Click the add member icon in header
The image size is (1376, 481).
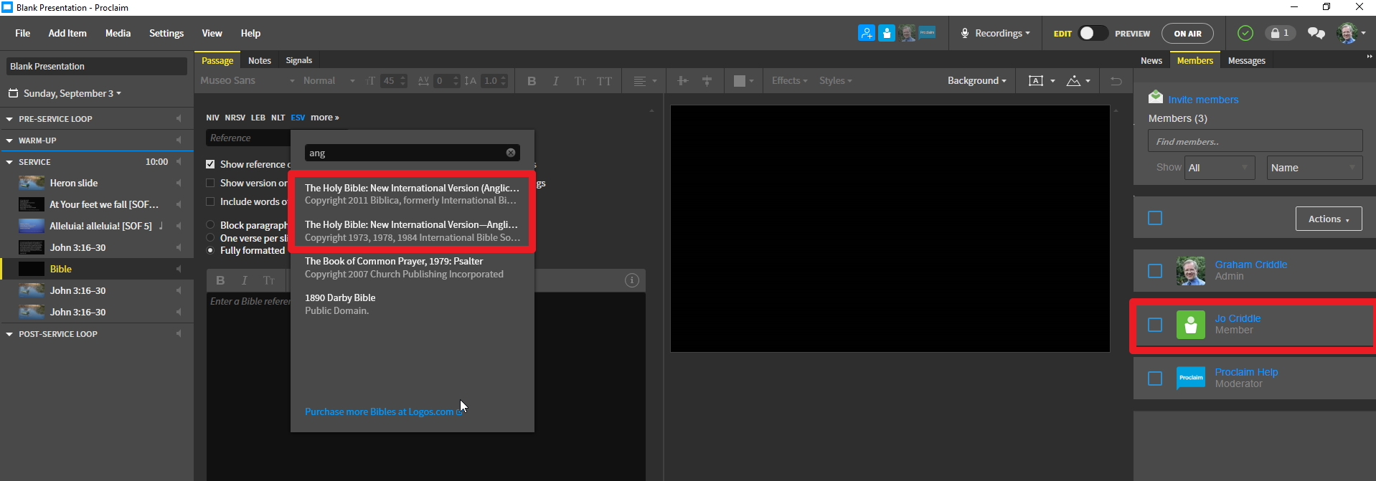tap(867, 33)
